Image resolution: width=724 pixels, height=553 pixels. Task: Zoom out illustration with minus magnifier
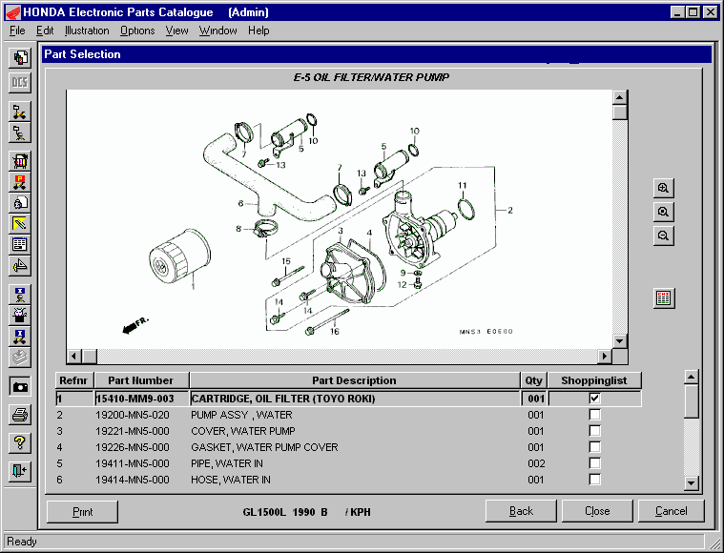click(664, 236)
